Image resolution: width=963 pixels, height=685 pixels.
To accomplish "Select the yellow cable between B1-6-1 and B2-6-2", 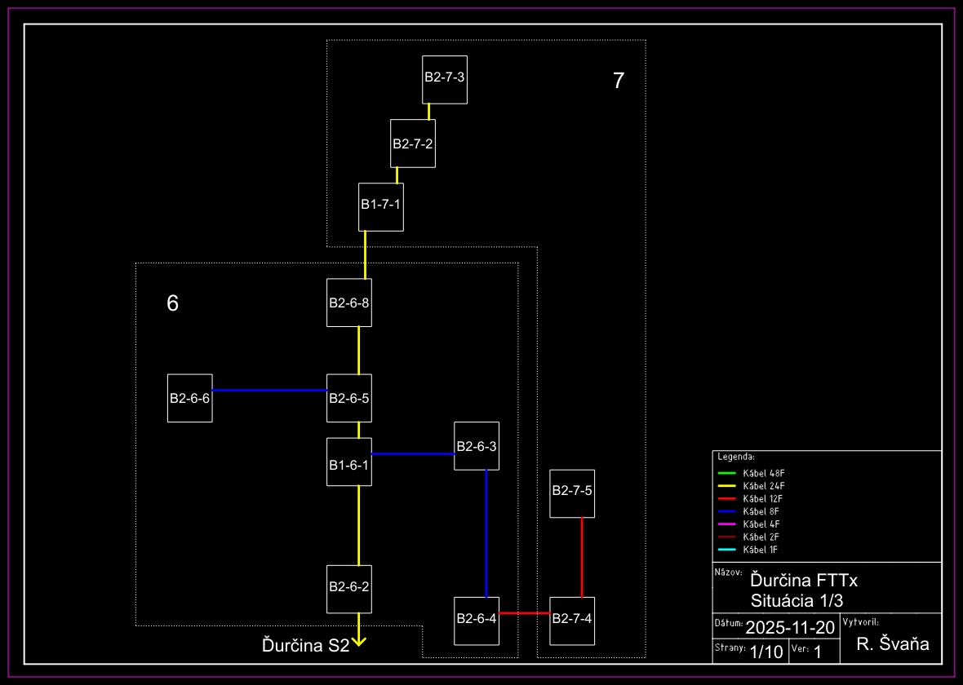I will click(x=358, y=525).
